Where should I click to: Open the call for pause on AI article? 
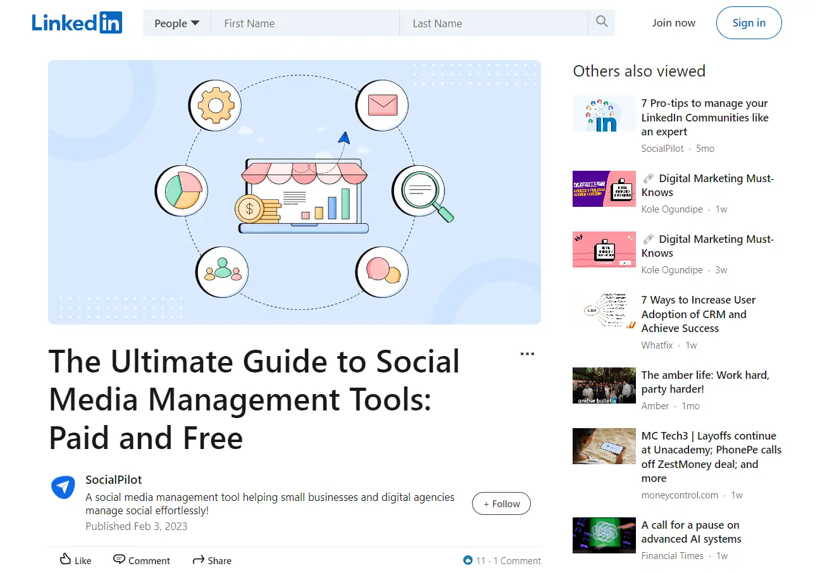click(x=691, y=532)
